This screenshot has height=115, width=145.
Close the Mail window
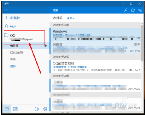click(x=140, y=4)
